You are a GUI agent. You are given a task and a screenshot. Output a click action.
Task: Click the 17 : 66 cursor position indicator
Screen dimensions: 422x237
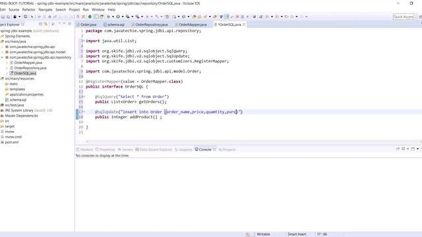click(322, 234)
